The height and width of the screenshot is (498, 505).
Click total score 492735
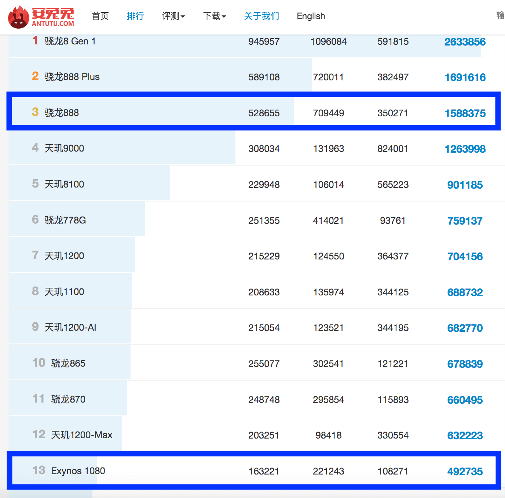465,472
